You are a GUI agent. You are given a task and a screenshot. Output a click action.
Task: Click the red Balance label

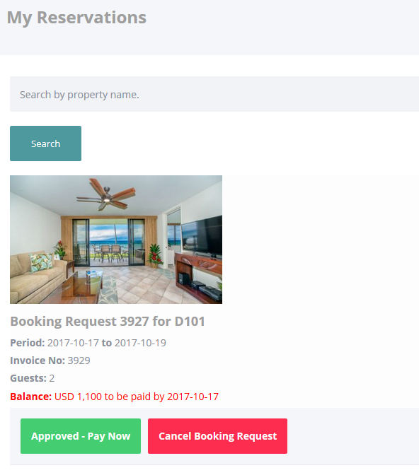(x=31, y=397)
